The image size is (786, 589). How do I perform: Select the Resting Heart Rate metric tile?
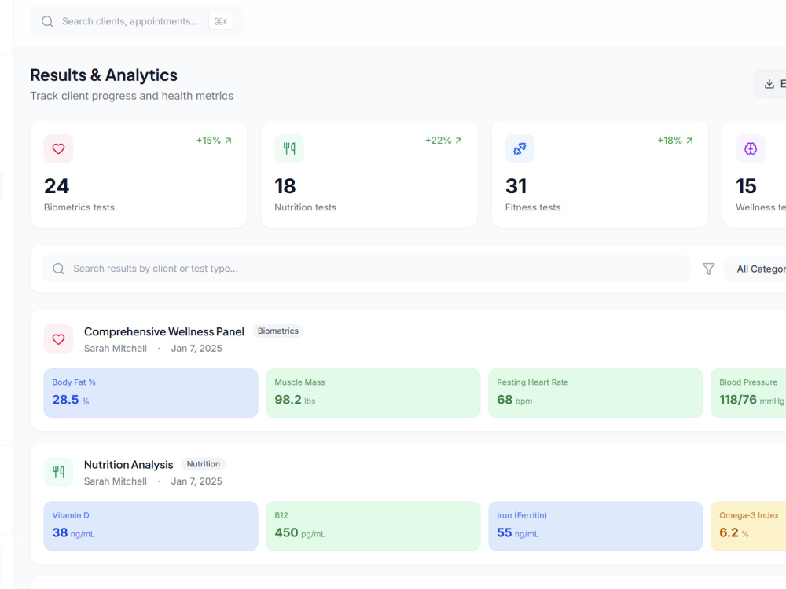596,393
